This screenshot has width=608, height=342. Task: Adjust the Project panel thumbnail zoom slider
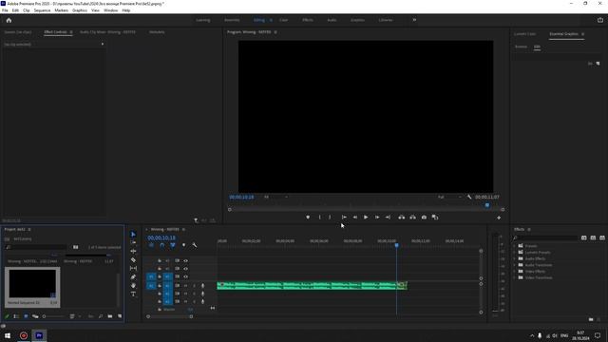tap(53, 316)
